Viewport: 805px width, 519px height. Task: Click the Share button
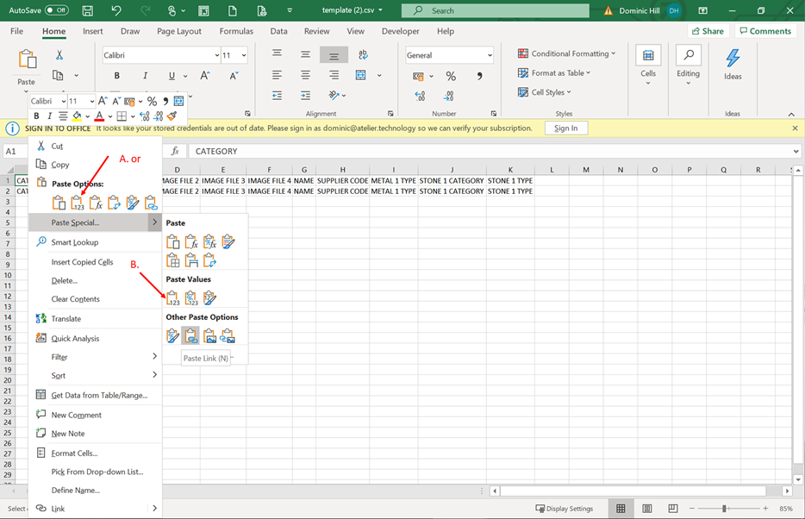(708, 31)
